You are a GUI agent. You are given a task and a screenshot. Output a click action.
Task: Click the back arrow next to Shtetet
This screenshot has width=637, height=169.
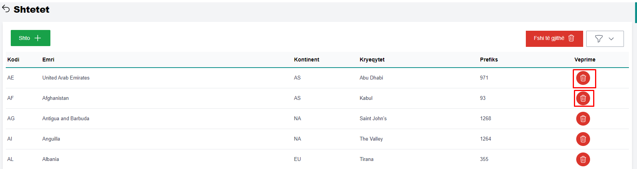tap(6, 9)
